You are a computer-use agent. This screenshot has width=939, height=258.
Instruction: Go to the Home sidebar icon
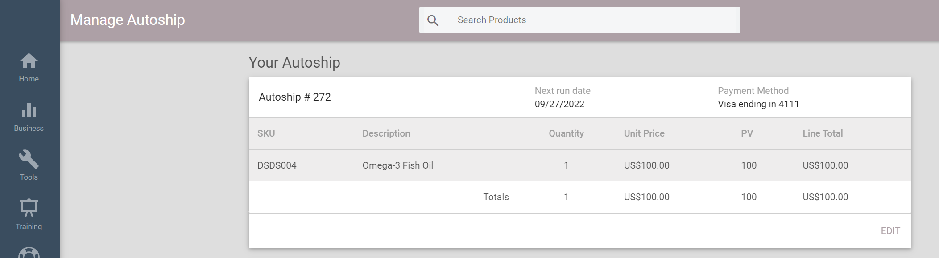click(x=29, y=61)
